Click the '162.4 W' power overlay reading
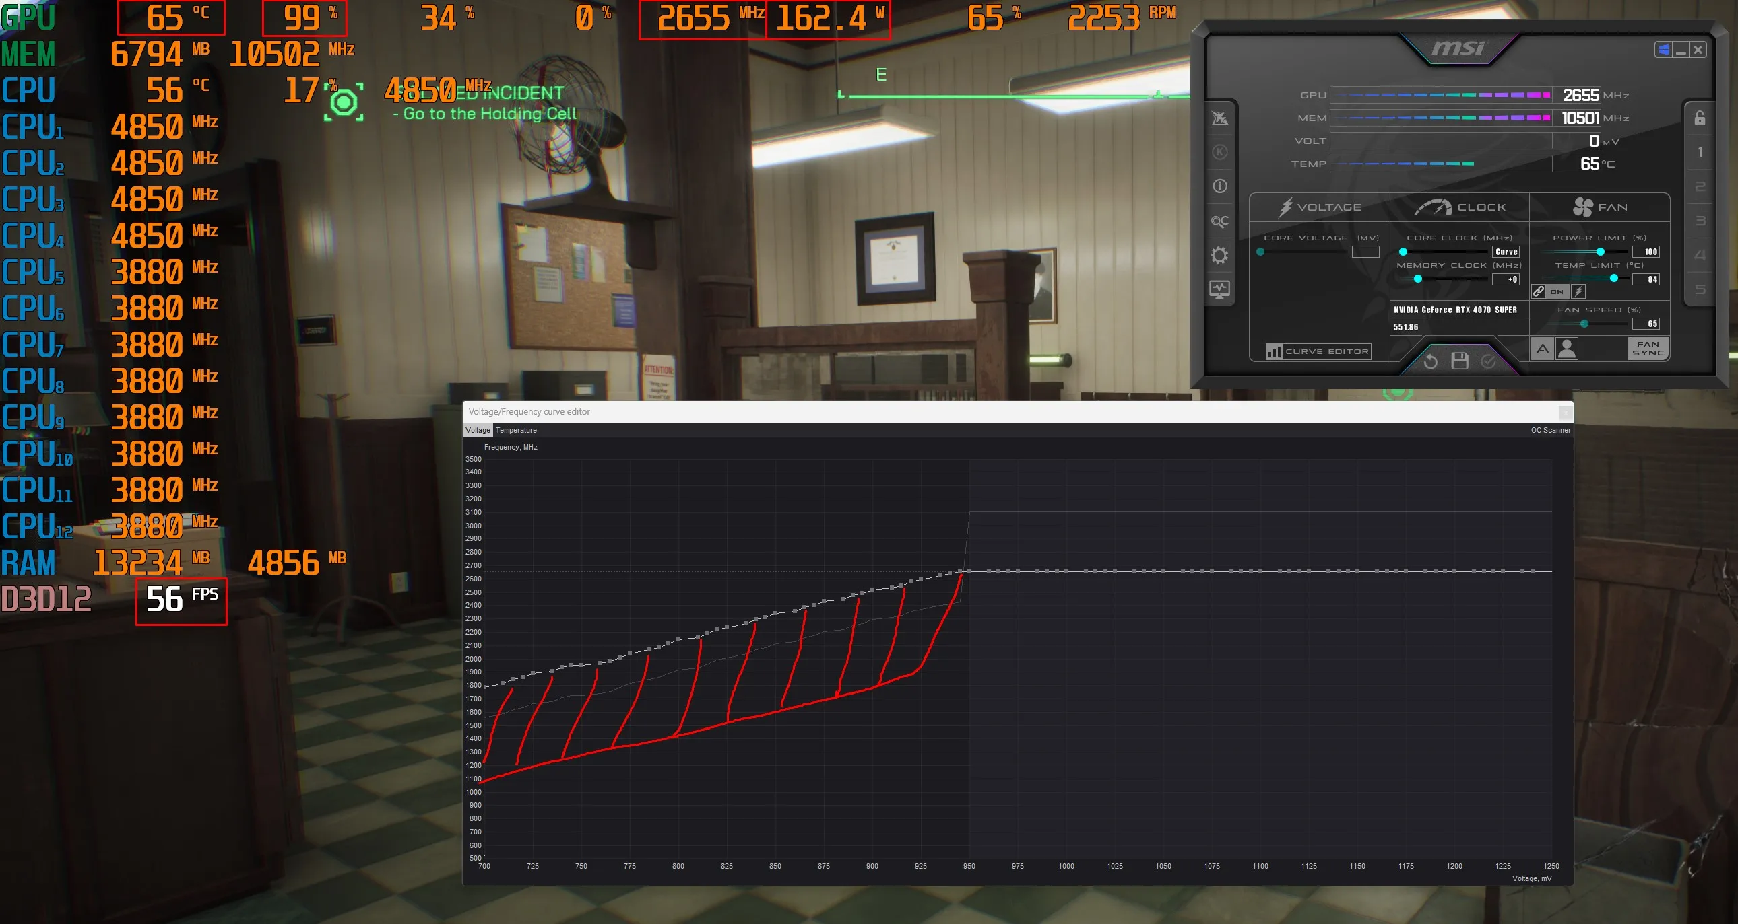 [x=829, y=18]
